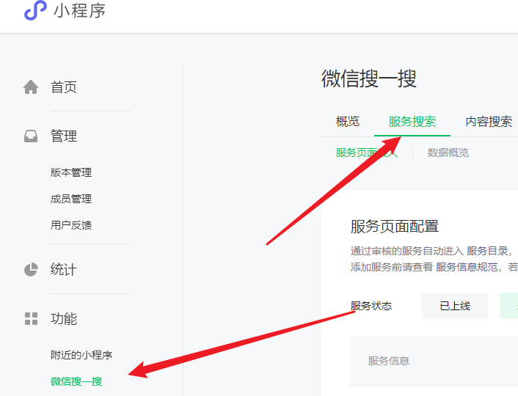Open the 服务目录 link
The image size is (518, 396).
487,251
